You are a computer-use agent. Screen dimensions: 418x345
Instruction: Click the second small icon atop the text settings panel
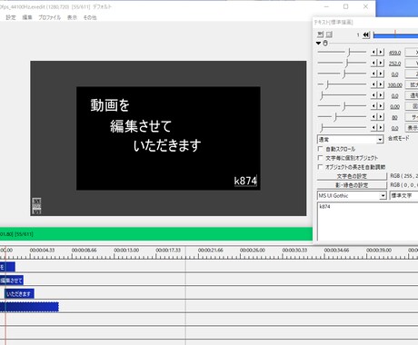pyautogui.click(x=329, y=34)
